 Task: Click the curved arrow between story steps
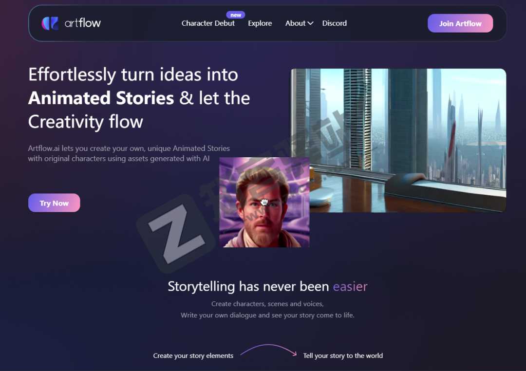point(268,350)
